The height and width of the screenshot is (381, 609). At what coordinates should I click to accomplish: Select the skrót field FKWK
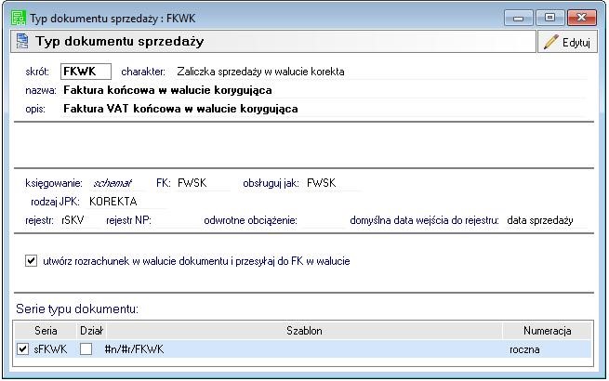pyautogui.click(x=86, y=72)
